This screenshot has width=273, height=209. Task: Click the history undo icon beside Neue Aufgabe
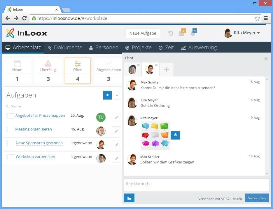pyautogui.click(x=171, y=33)
